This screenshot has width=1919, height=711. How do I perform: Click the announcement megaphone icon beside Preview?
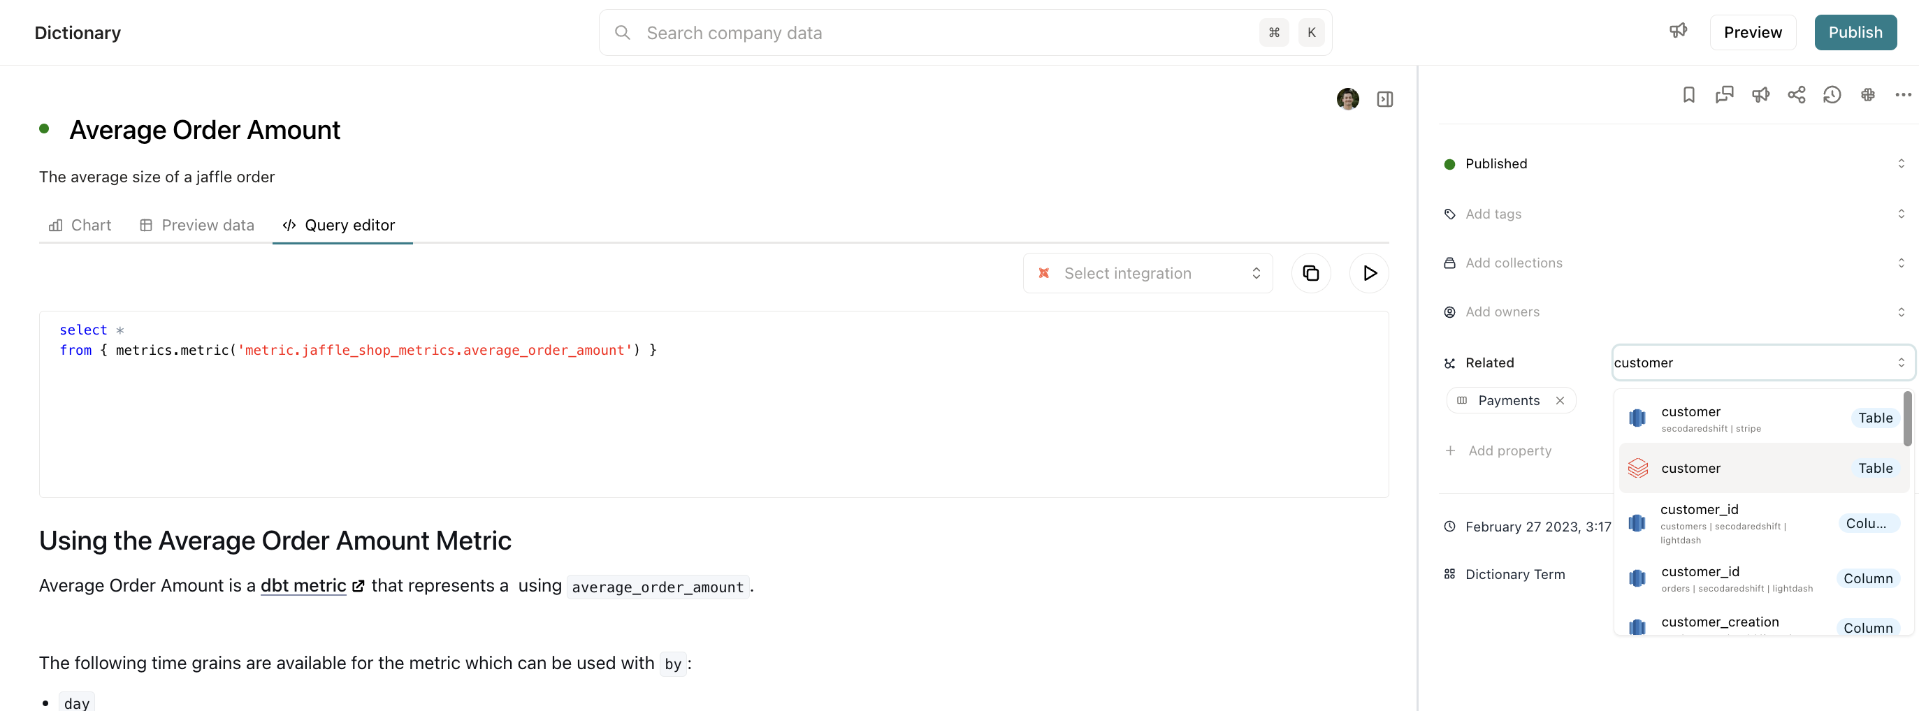coord(1678,31)
